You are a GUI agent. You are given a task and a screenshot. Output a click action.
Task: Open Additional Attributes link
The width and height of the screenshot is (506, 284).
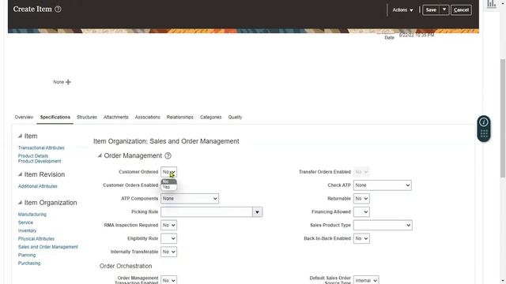37,186
